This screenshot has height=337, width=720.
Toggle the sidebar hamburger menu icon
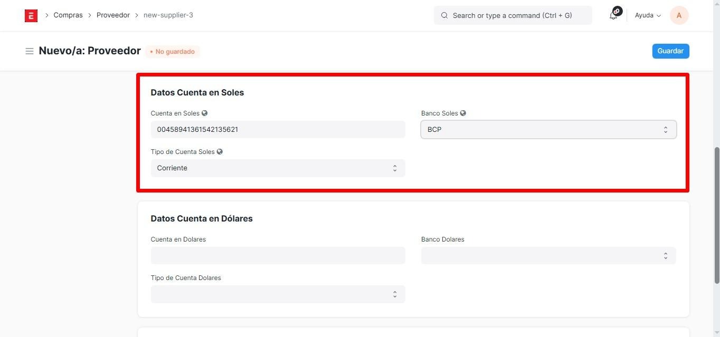tap(30, 51)
